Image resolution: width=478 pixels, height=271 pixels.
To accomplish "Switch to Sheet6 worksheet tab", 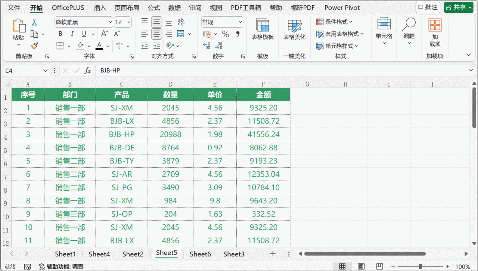I will pos(200,254).
